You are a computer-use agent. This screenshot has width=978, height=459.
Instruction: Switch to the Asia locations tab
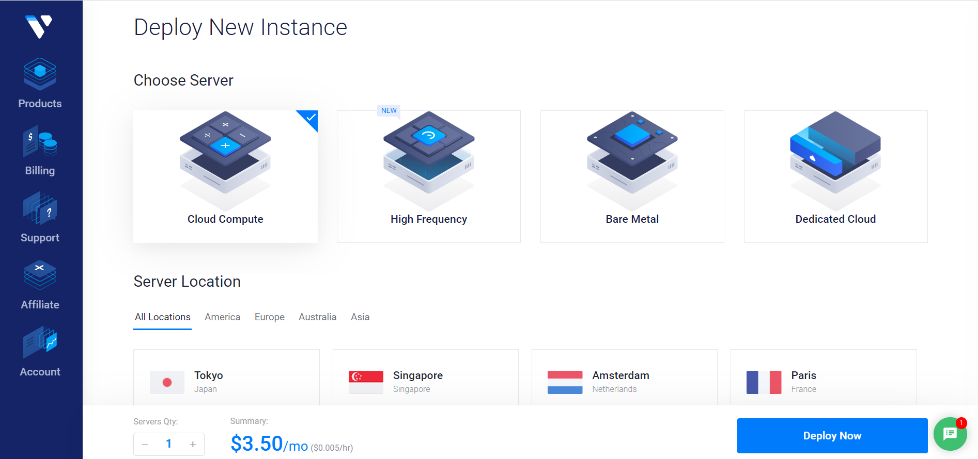(x=360, y=317)
